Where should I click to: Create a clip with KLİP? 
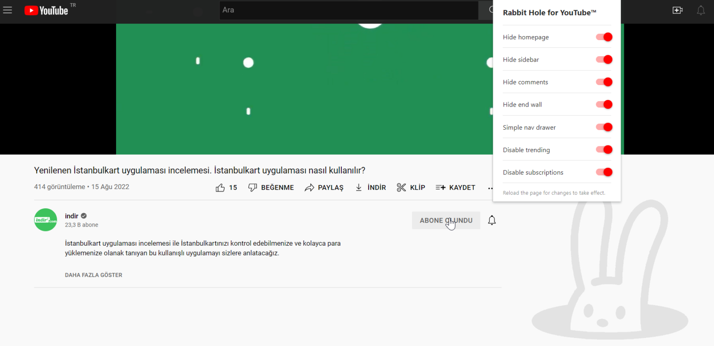coord(411,188)
